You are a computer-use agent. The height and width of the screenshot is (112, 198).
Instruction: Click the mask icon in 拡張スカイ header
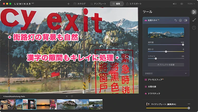(x=180, y=20)
